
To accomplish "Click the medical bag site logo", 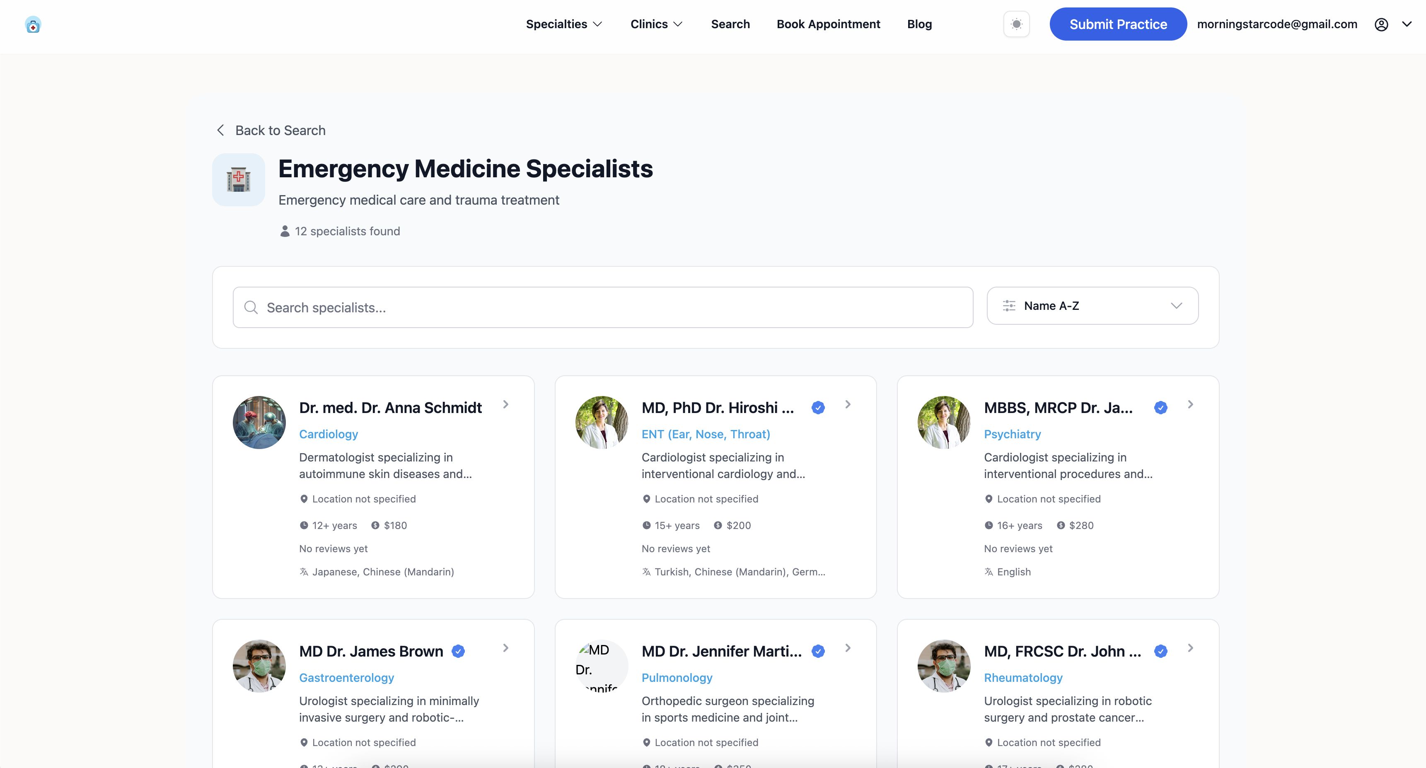I will click(x=33, y=25).
